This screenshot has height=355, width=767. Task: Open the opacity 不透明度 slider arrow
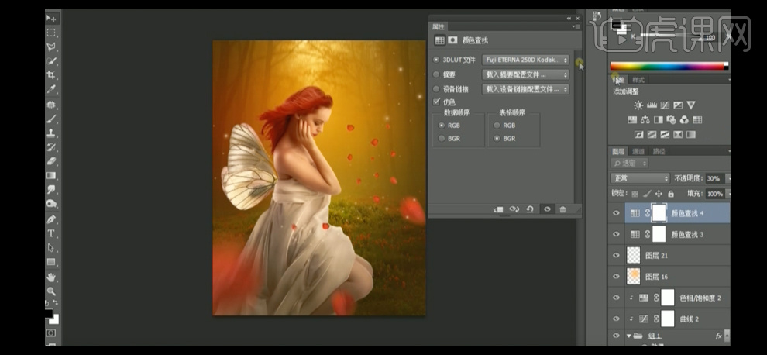[729, 179]
